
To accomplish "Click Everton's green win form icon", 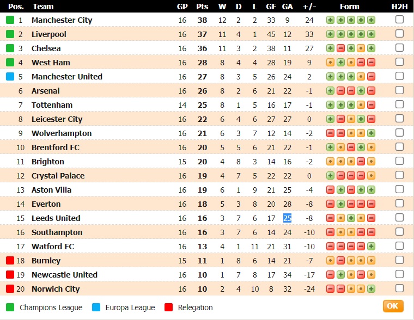I will (340, 204).
